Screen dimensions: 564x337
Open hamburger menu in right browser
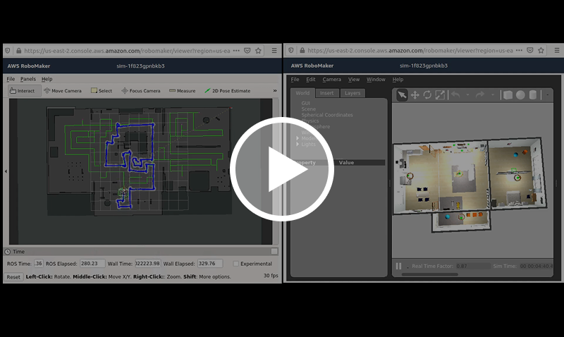(557, 51)
